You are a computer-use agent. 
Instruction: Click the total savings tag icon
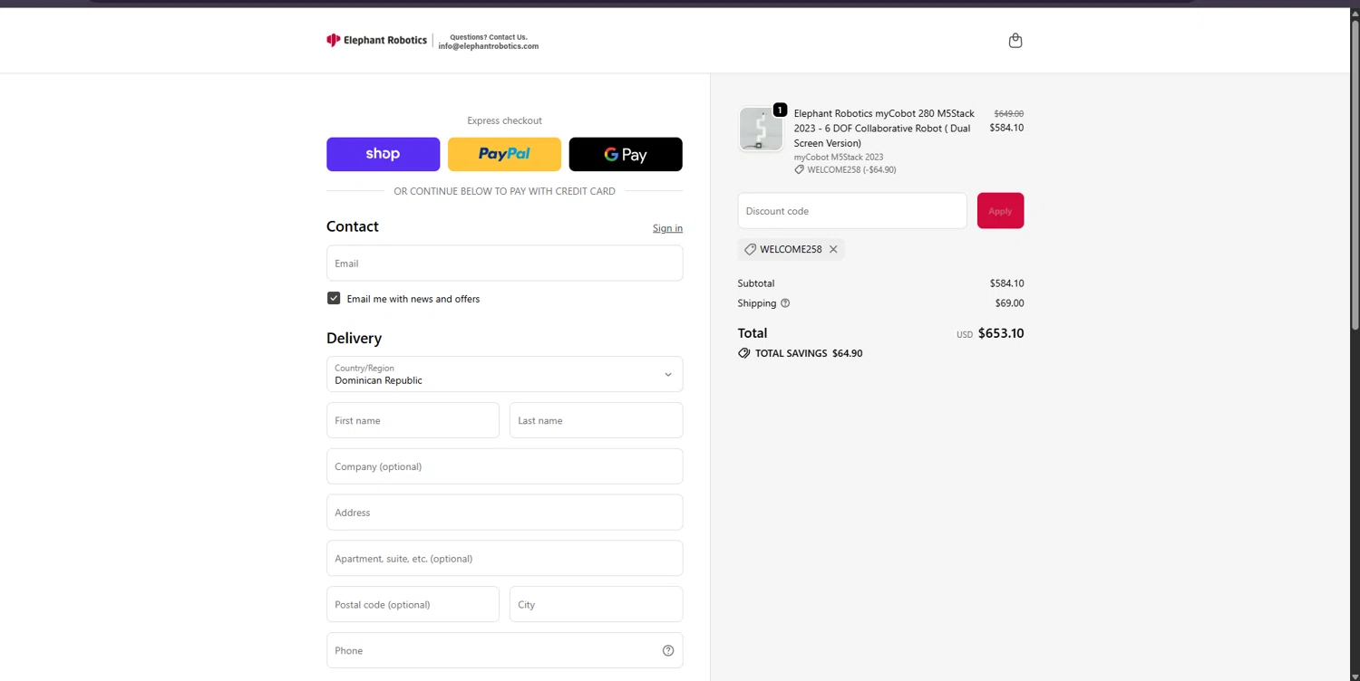(x=743, y=353)
